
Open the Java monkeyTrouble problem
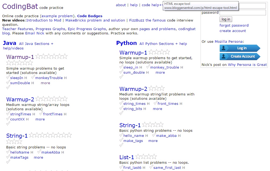[x=49, y=78]
